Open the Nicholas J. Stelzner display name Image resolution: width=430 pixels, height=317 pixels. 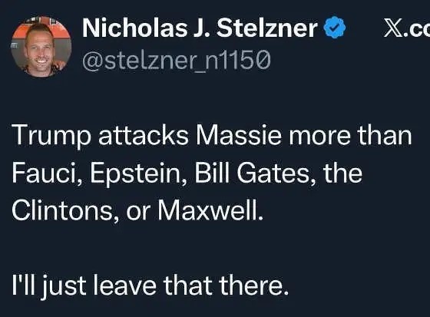(x=200, y=28)
